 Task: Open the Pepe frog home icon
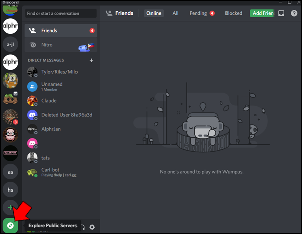point(10,10)
